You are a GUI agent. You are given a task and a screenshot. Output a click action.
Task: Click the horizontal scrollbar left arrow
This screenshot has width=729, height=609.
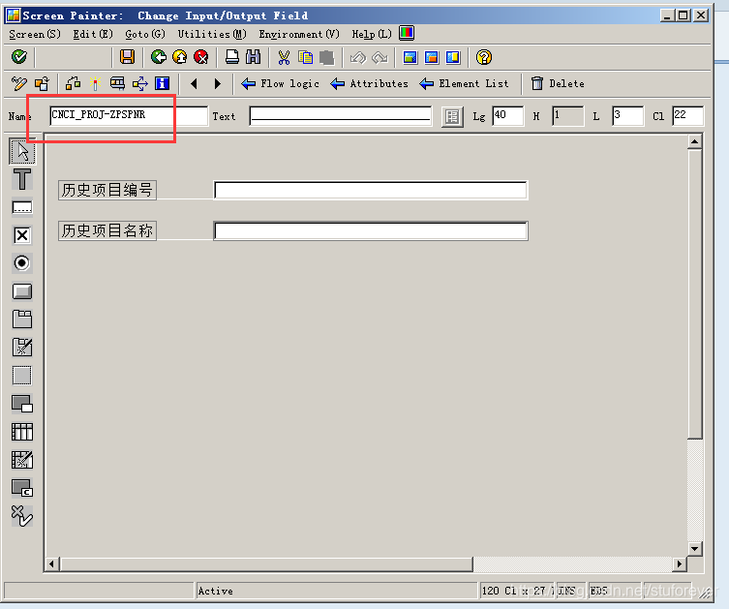tap(51, 563)
